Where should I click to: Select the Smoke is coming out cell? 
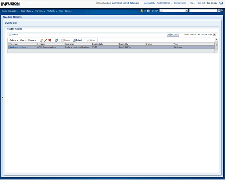point(77,47)
